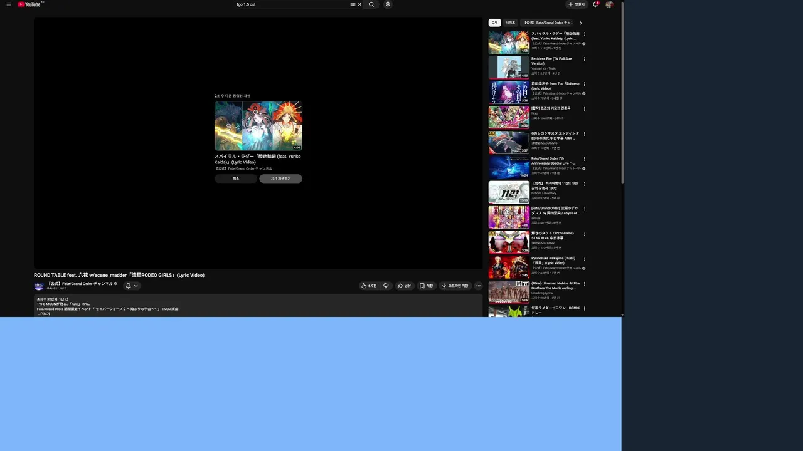Viewport: 803px width, 451px height.
Task: Open the options menu for the Echoes video
Action: [585, 84]
